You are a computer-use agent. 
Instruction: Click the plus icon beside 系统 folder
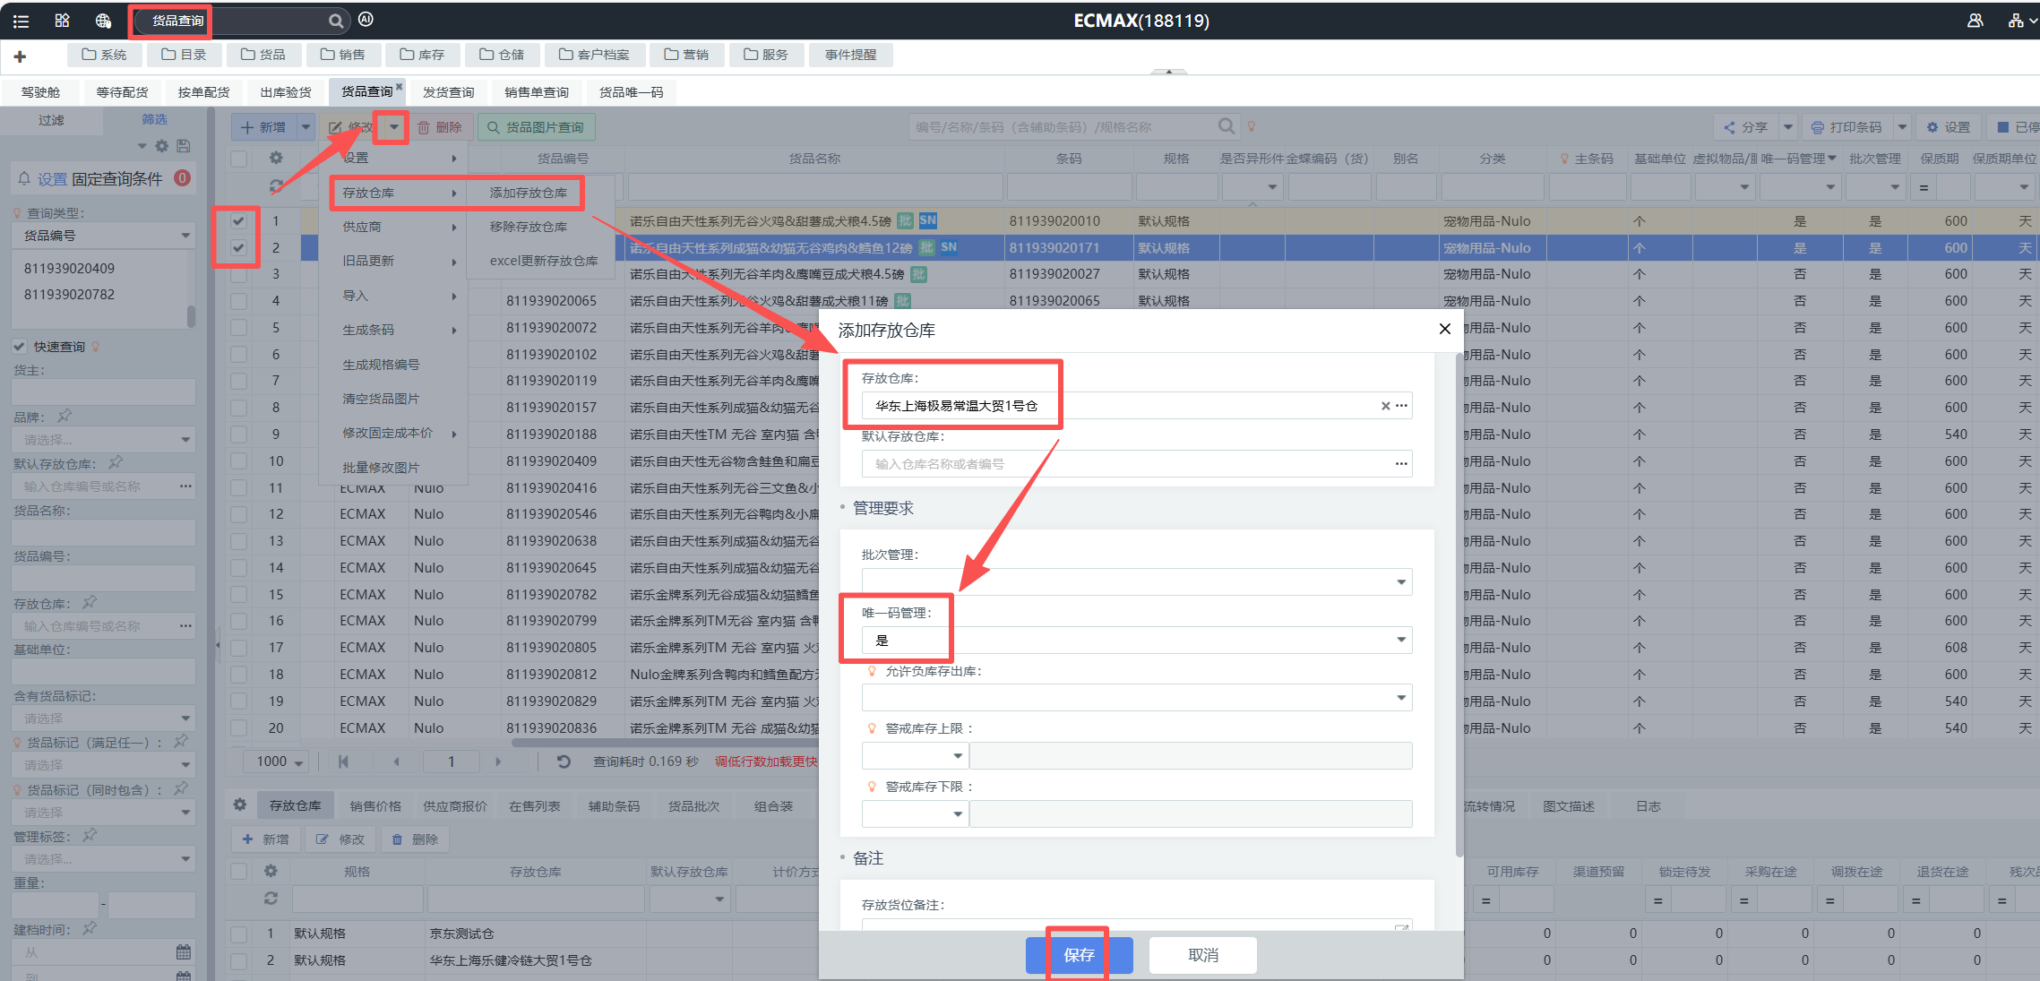pos(20,56)
